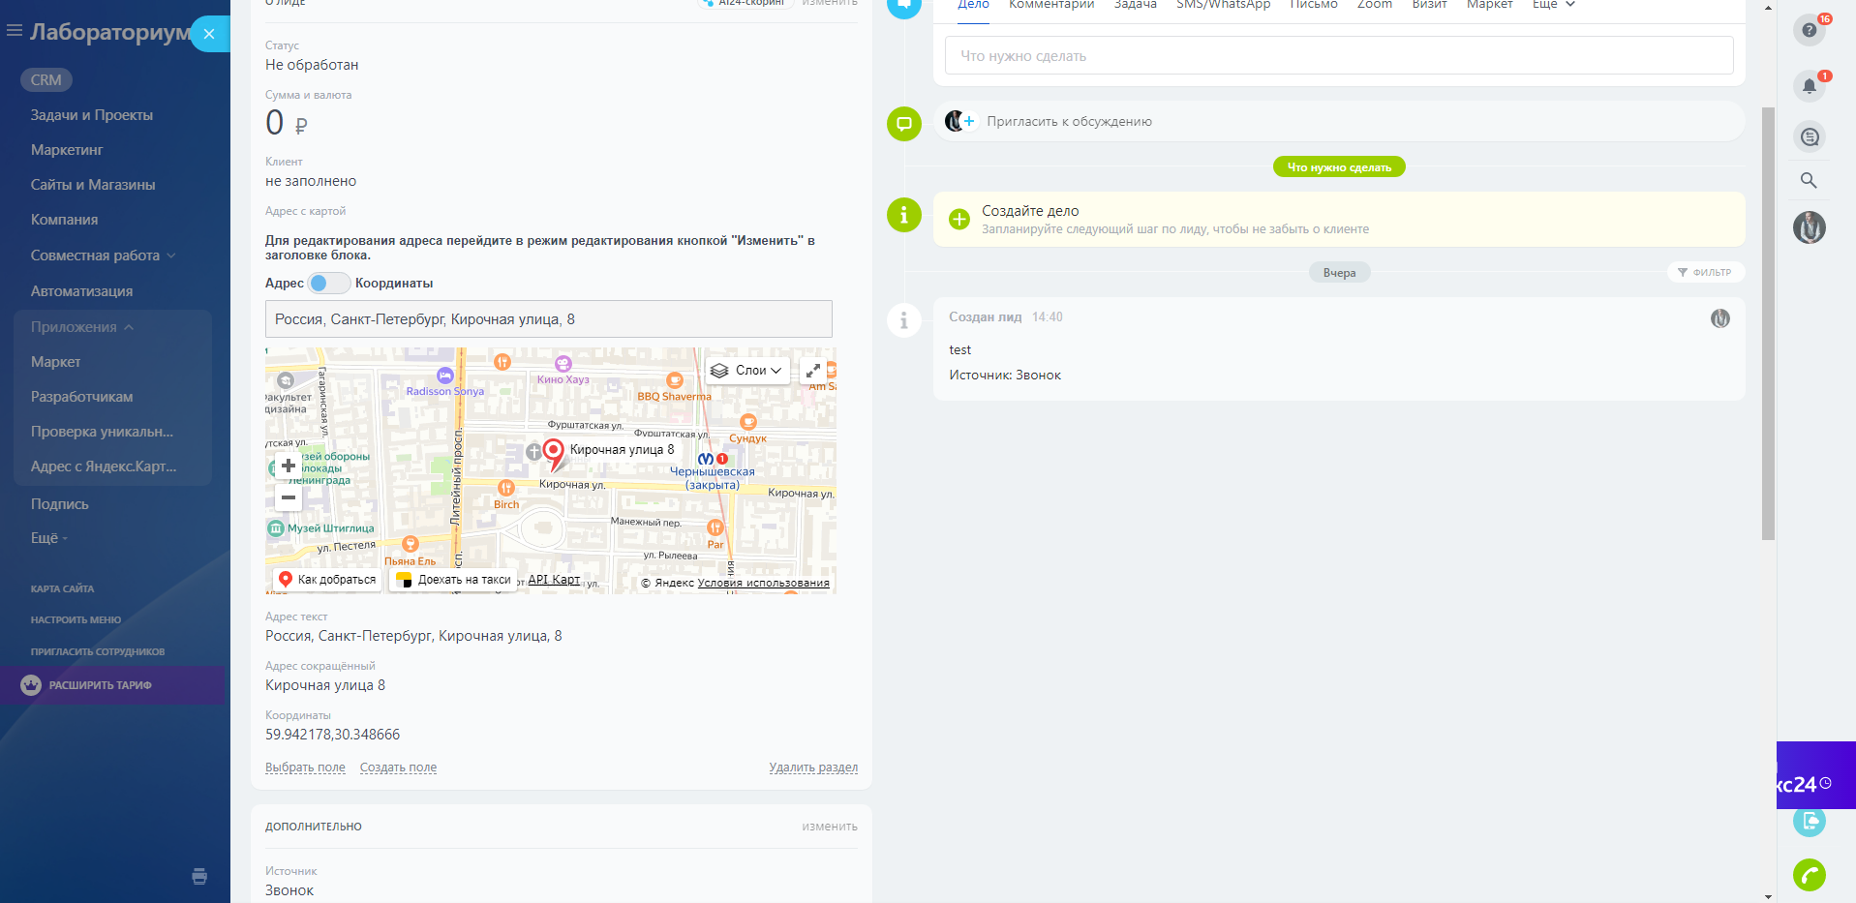Click Расширить тариф button
The image size is (1856, 903).
[100, 685]
